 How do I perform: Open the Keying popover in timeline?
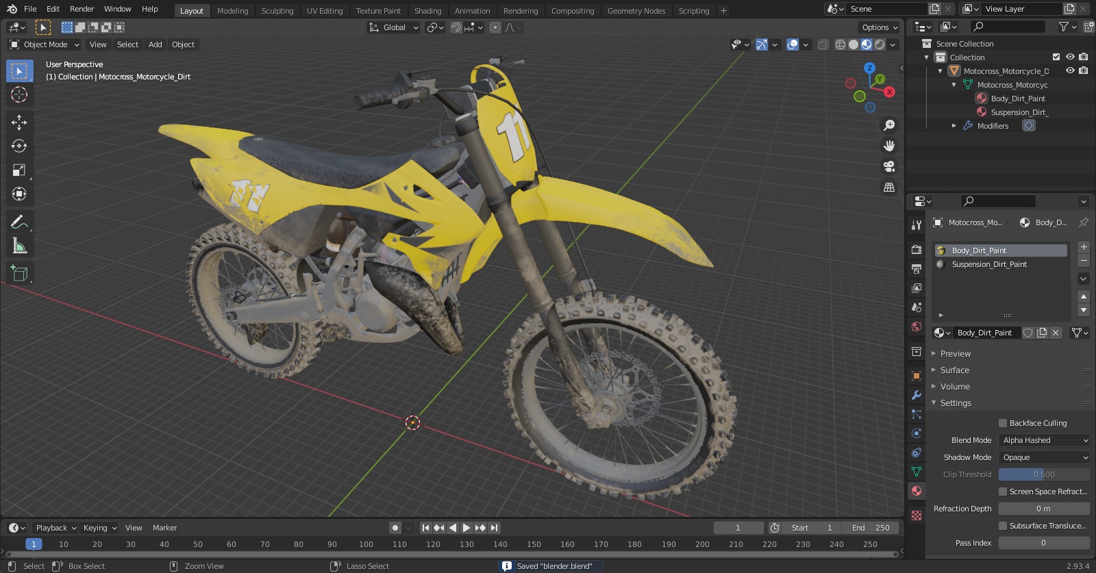coord(100,528)
